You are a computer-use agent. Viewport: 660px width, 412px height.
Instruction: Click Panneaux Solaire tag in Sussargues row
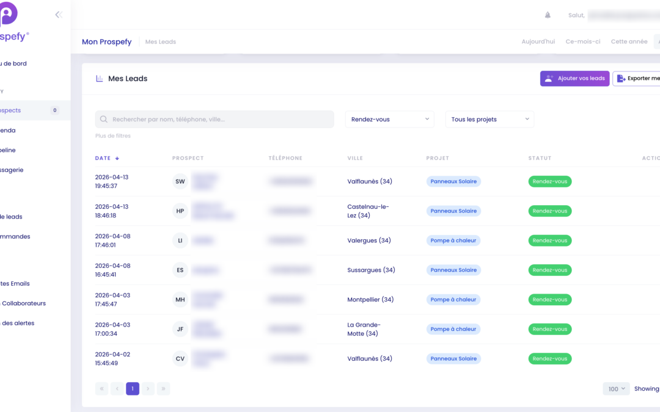tap(453, 270)
